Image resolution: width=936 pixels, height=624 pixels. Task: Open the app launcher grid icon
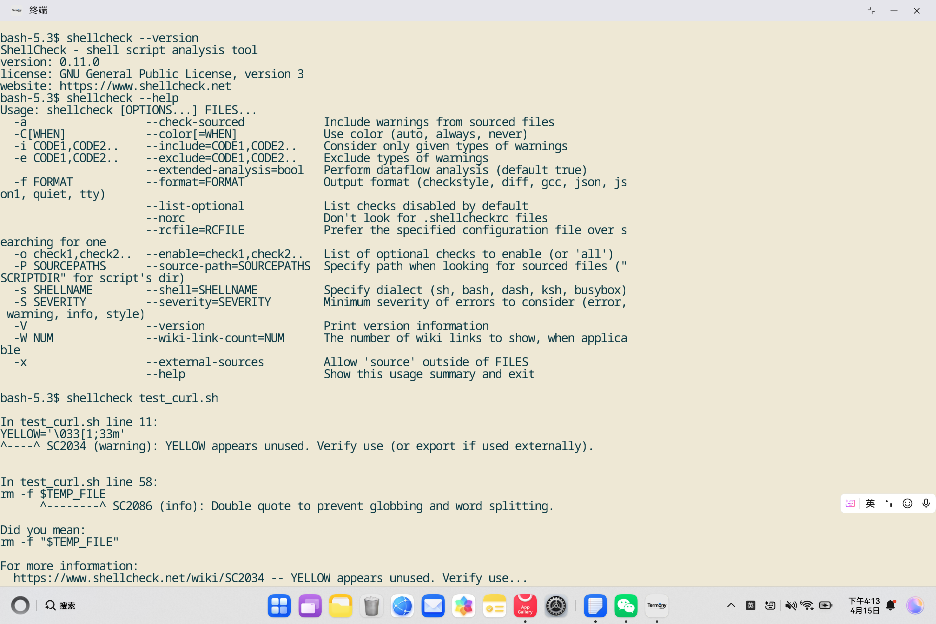tap(279, 605)
